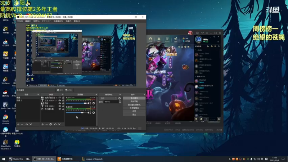The image size is (288, 162).
Task: Click player avatar in League client
Action: click(x=198, y=39)
